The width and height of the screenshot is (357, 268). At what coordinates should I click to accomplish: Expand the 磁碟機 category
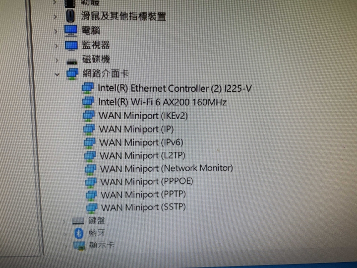coord(57,61)
